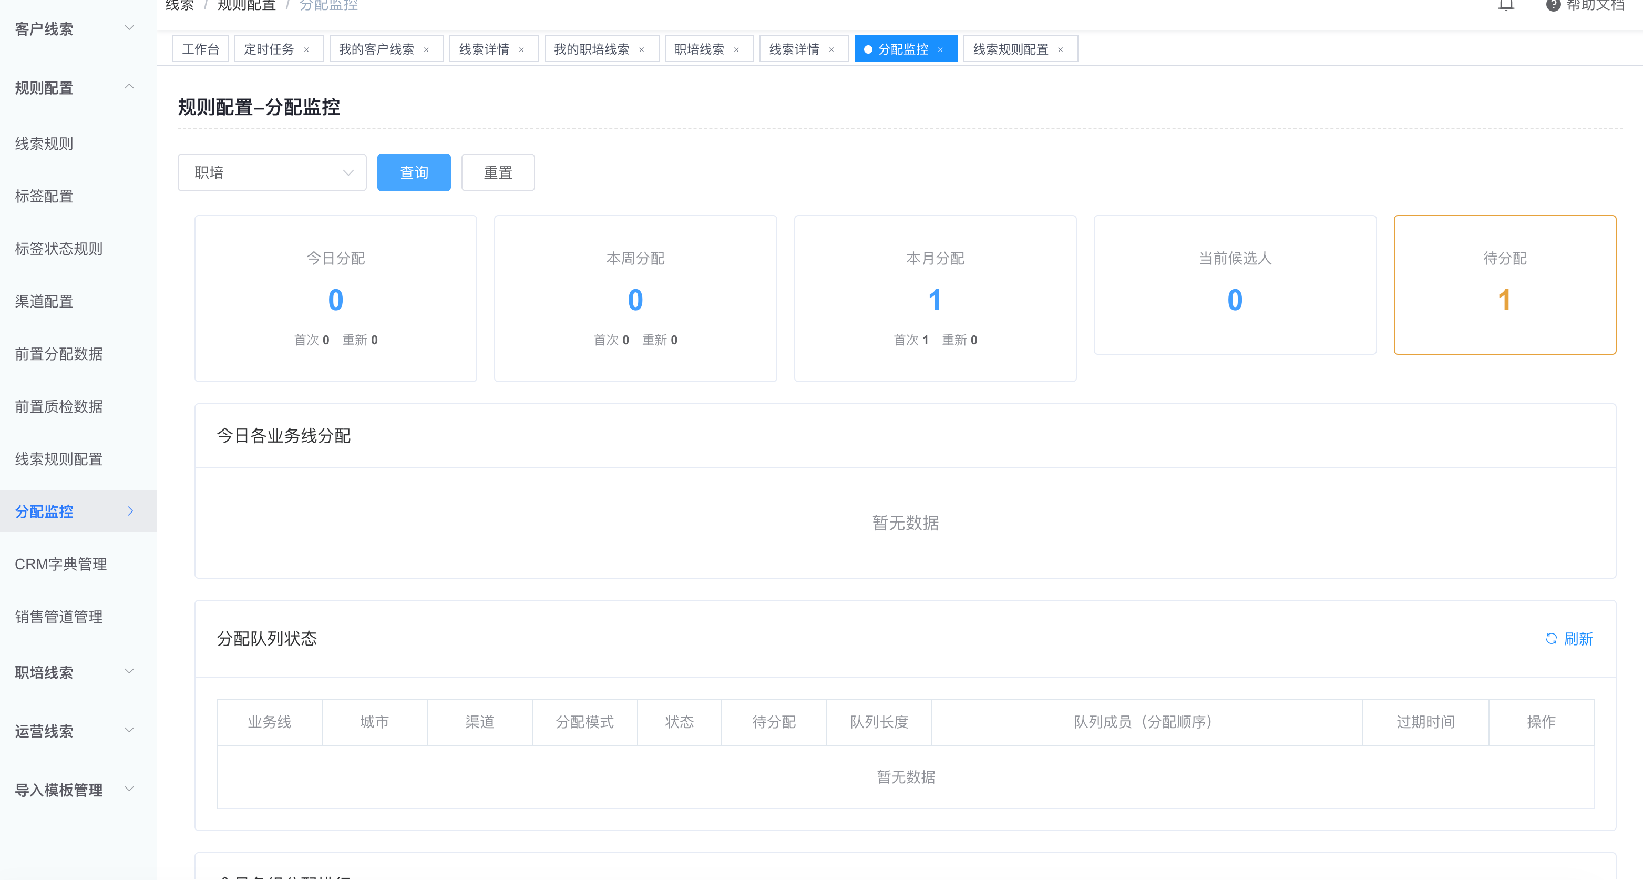1643x880 pixels.
Task: Click the 城市 column header
Action: pos(374,722)
